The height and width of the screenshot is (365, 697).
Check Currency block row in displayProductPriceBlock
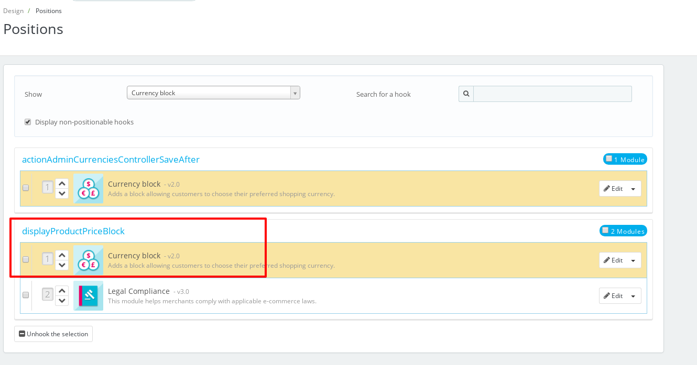[x=26, y=259]
